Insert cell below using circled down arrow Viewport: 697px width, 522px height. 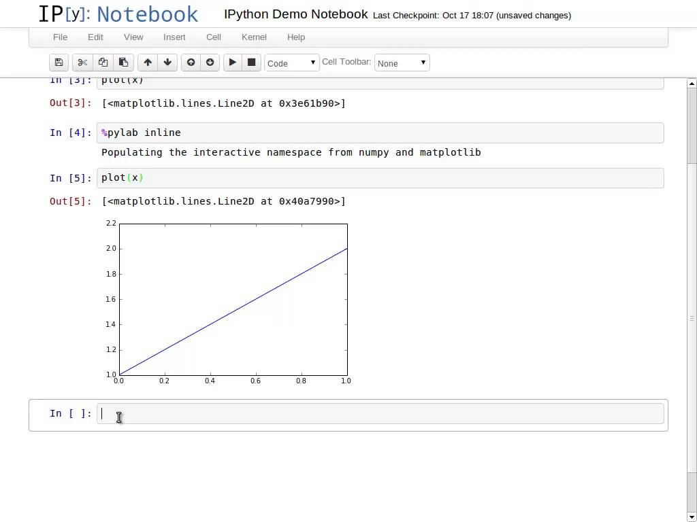(210, 63)
